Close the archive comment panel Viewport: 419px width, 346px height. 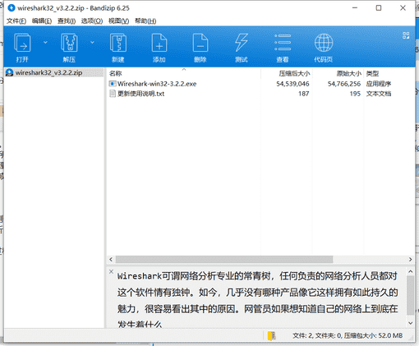111,271
